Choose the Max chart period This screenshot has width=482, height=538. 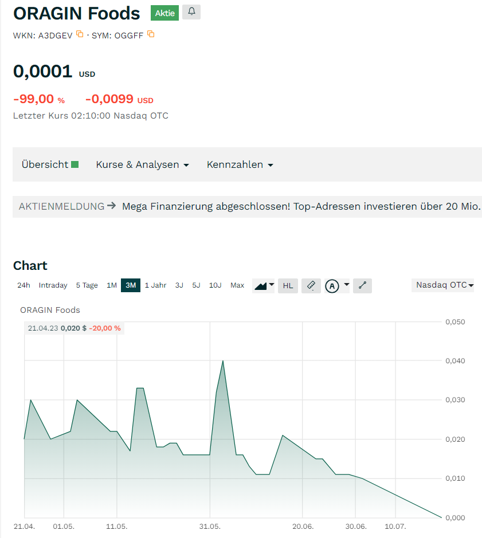237,285
